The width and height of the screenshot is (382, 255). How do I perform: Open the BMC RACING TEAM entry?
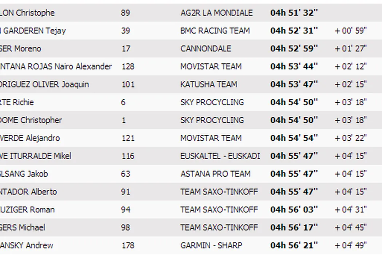[x=215, y=31]
